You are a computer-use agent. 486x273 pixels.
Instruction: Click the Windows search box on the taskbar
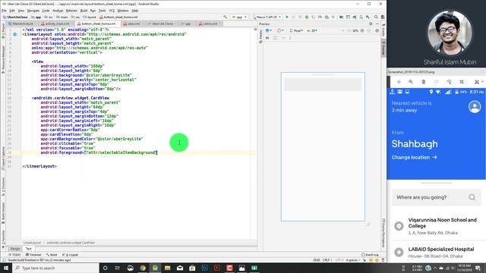[x=55, y=268]
